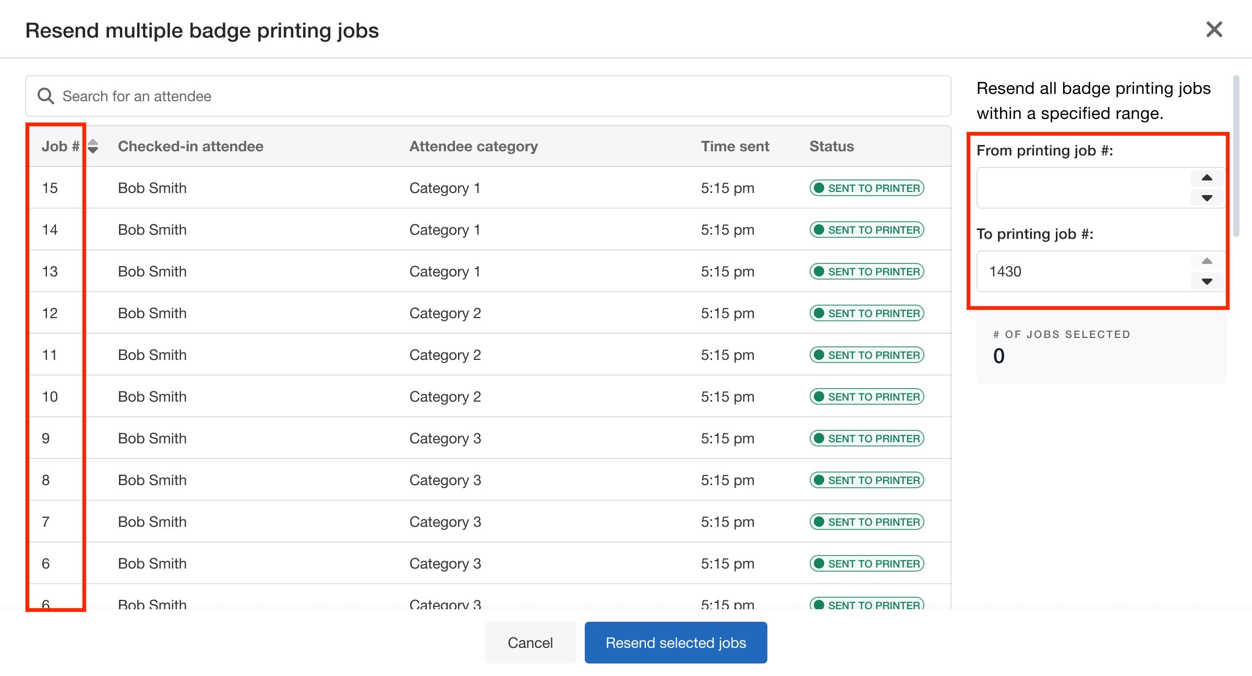Image resolution: width=1252 pixels, height=676 pixels.
Task: Click Bob Smith in the job 13 row
Action: pos(152,271)
